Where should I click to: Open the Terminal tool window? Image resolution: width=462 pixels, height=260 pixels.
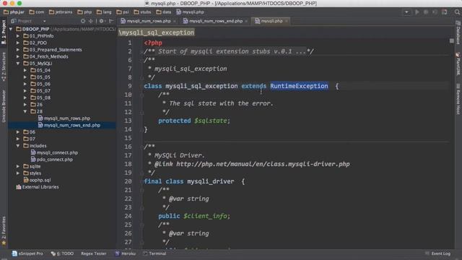(154, 253)
